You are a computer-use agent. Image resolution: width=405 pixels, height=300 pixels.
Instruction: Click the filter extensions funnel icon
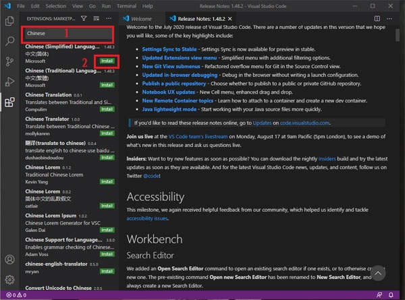click(x=84, y=19)
